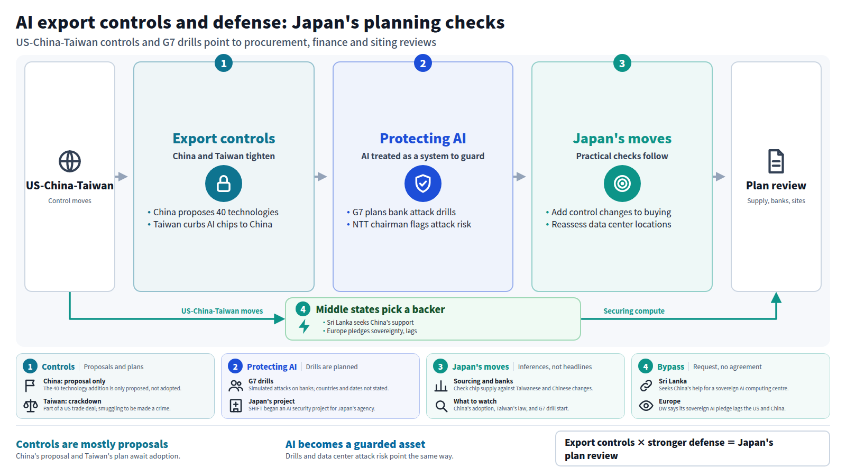Screen dimensions: 846x476
Task: Click the document icon above Plan review
Action: [776, 161]
